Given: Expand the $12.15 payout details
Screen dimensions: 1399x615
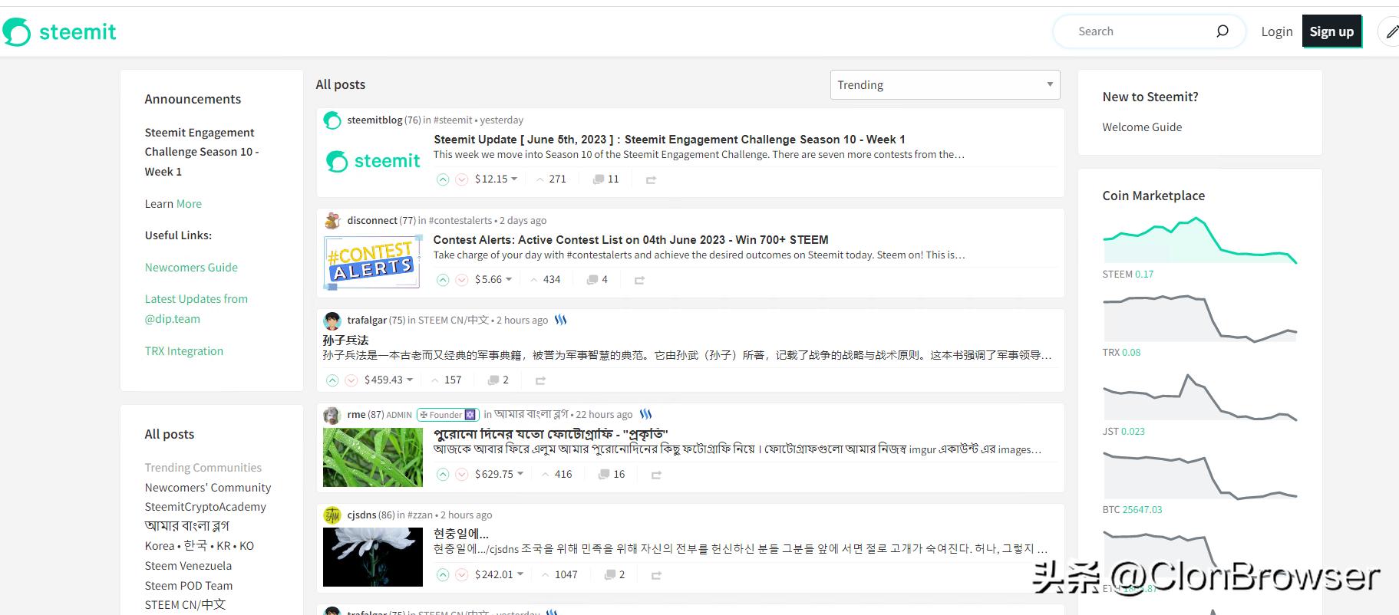Looking at the screenshot, I should (496, 179).
